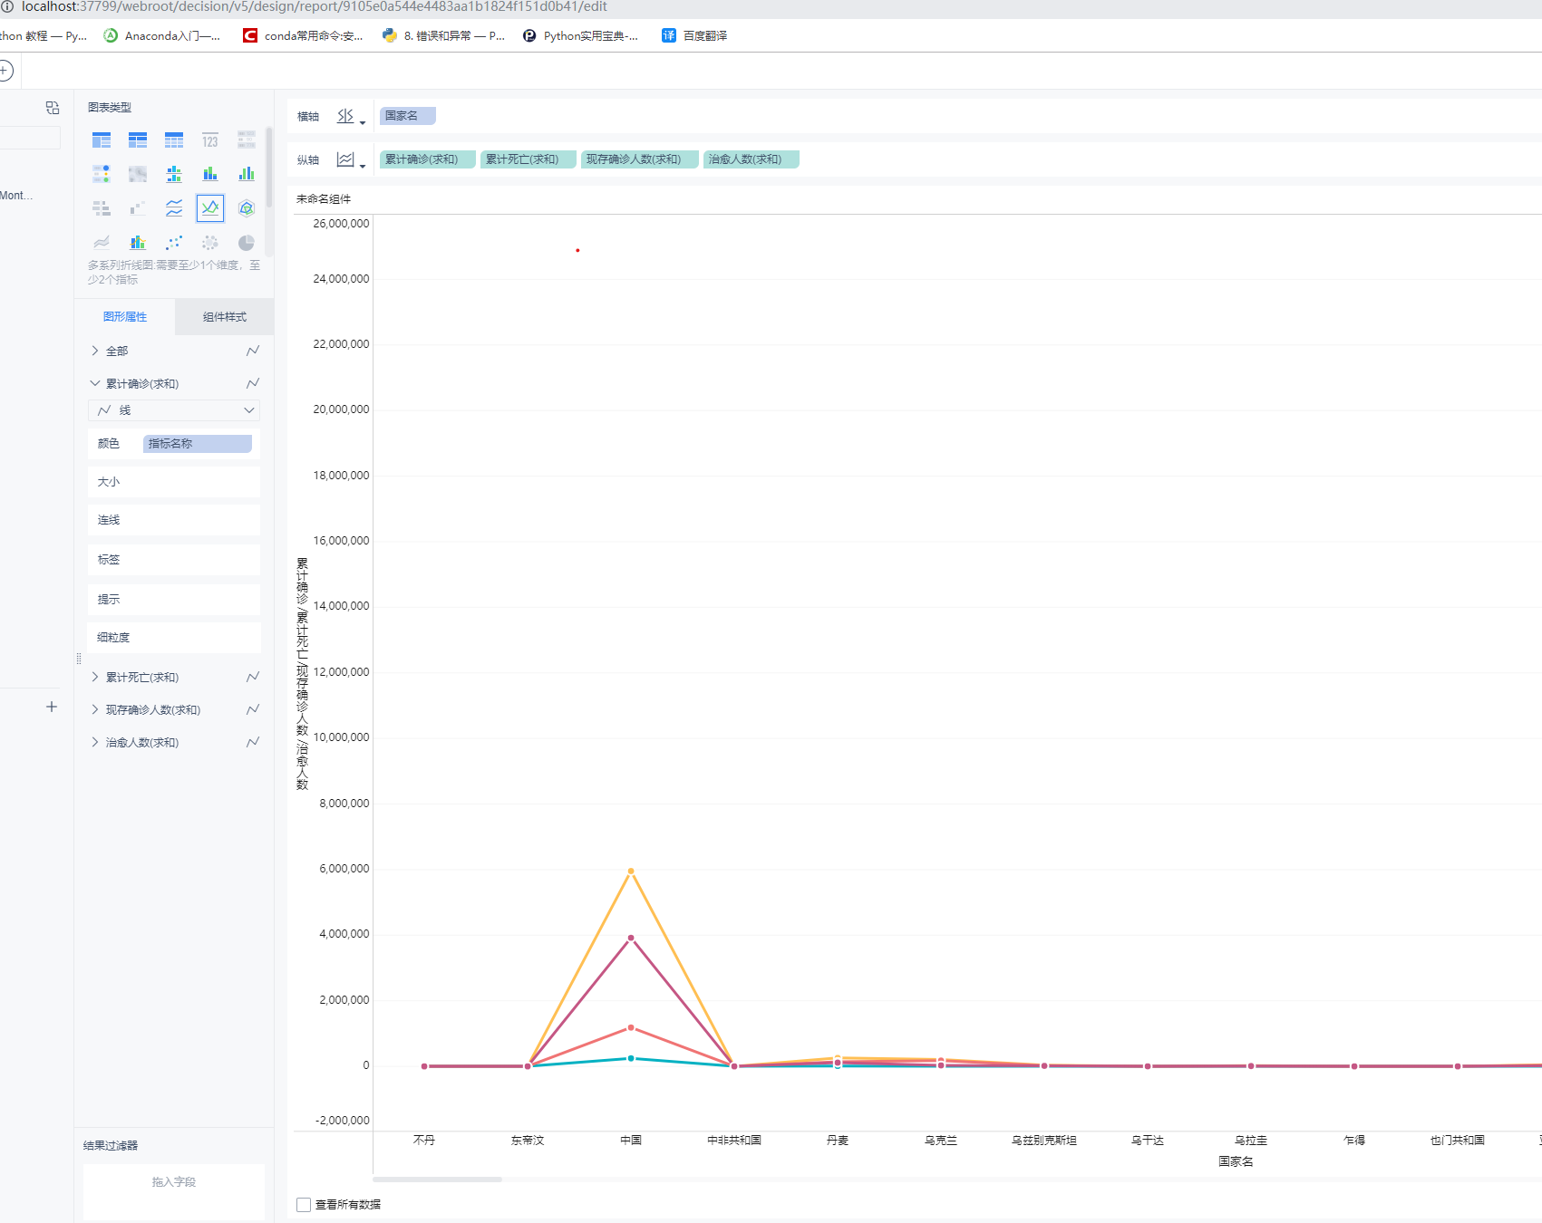Open the vertical axis settings dropdown

pyautogui.click(x=351, y=160)
